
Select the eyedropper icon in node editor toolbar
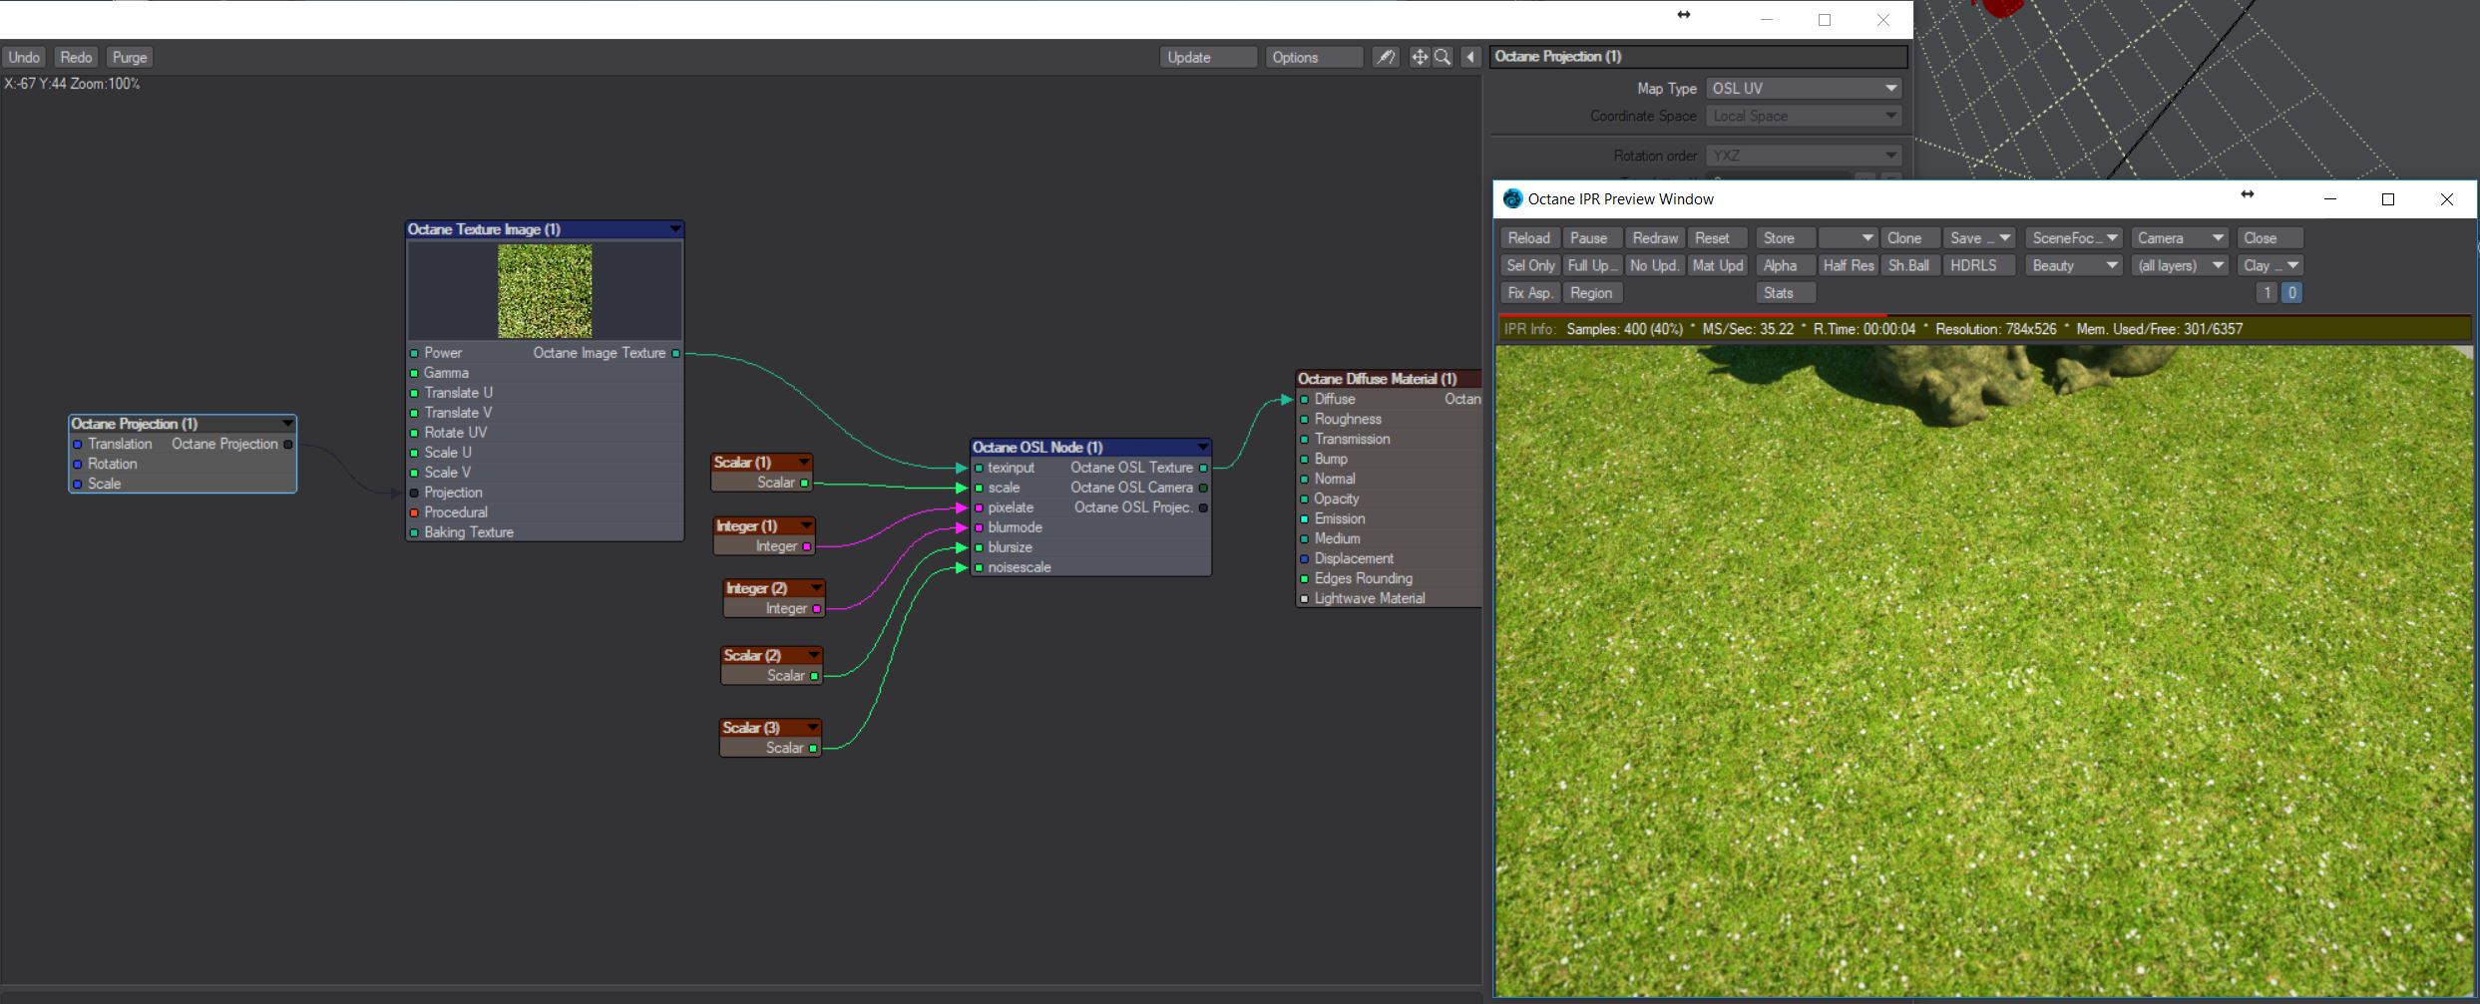pyautogui.click(x=1386, y=58)
